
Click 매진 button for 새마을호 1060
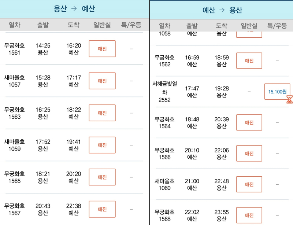click(249, 184)
